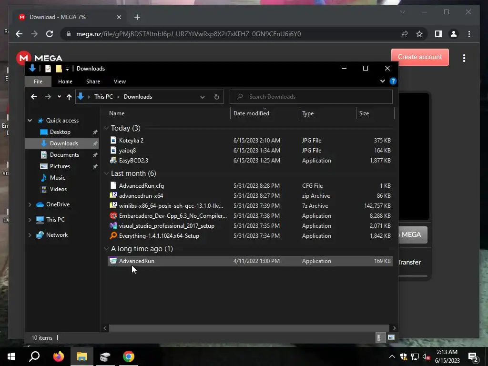Switch to the Share ribbon tab

93,81
